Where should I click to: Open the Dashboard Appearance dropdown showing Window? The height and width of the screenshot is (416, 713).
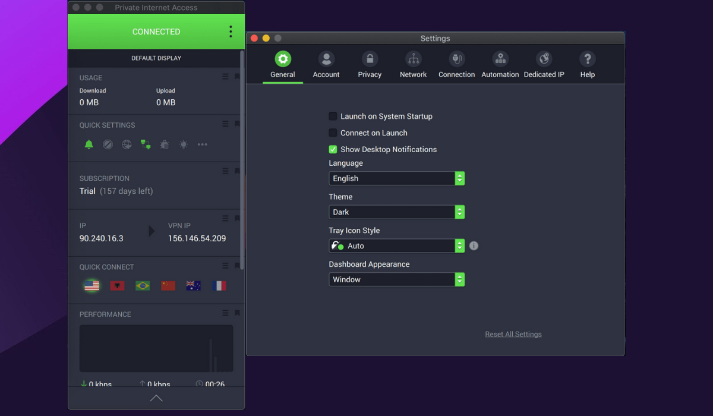pos(397,279)
